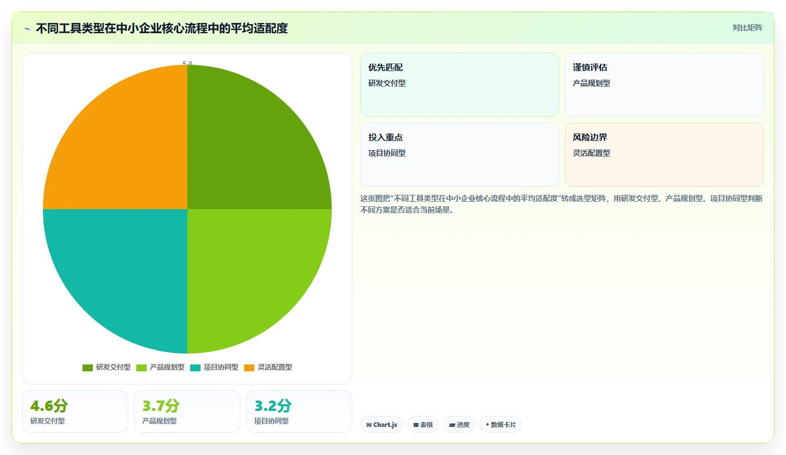The height and width of the screenshot is (455, 786).
Task: Select the 3.7分 产品规划型 score card
Action: click(187, 411)
